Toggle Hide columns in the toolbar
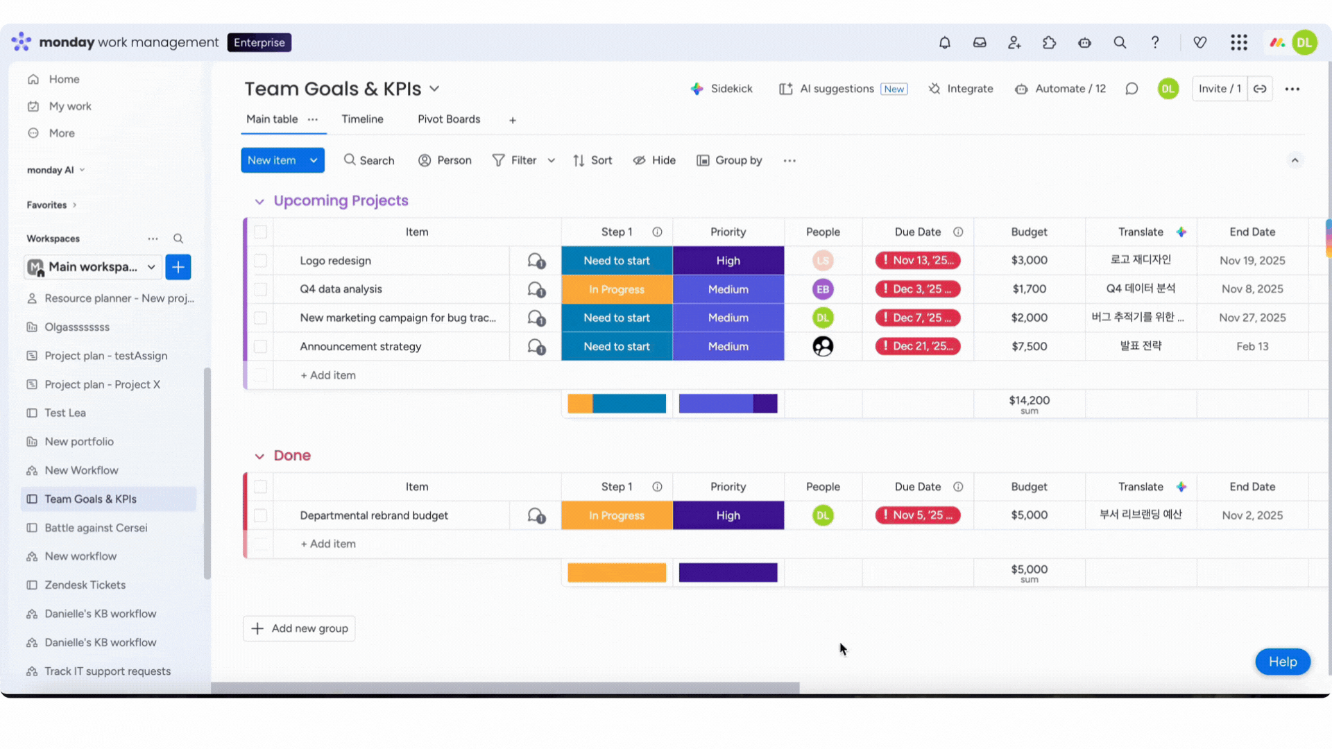The image size is (1332, 749). pos(654,160)
